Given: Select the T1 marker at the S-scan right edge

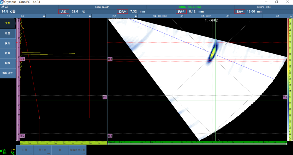Looking at the screenshot, I should point(285,97).
